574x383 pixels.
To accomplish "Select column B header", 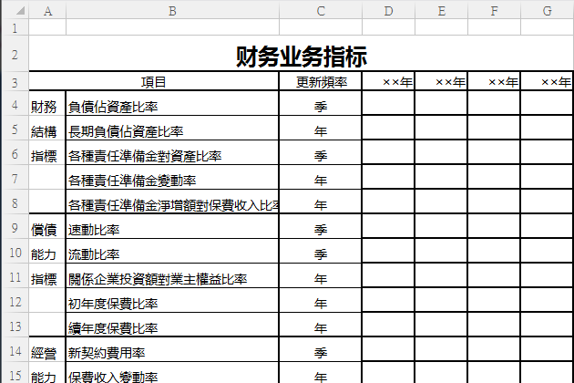I will click(x=172, y=11).
